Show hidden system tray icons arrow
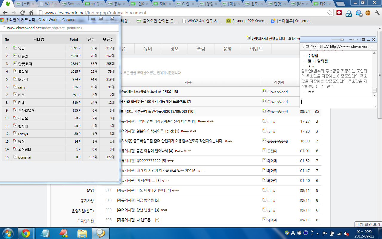This screenshot has height=239, width=382. (318, 233)
